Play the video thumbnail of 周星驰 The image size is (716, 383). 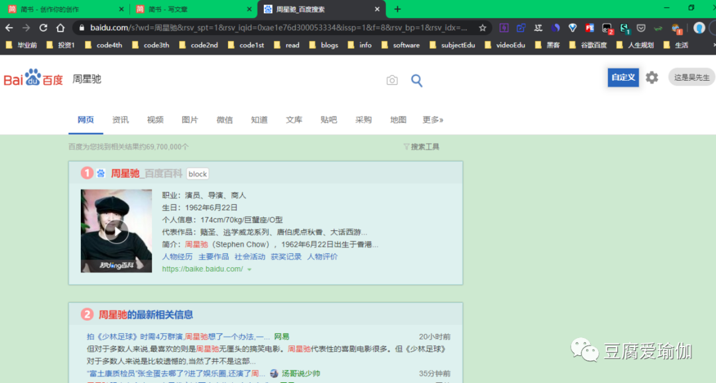(x=117, y=231)
